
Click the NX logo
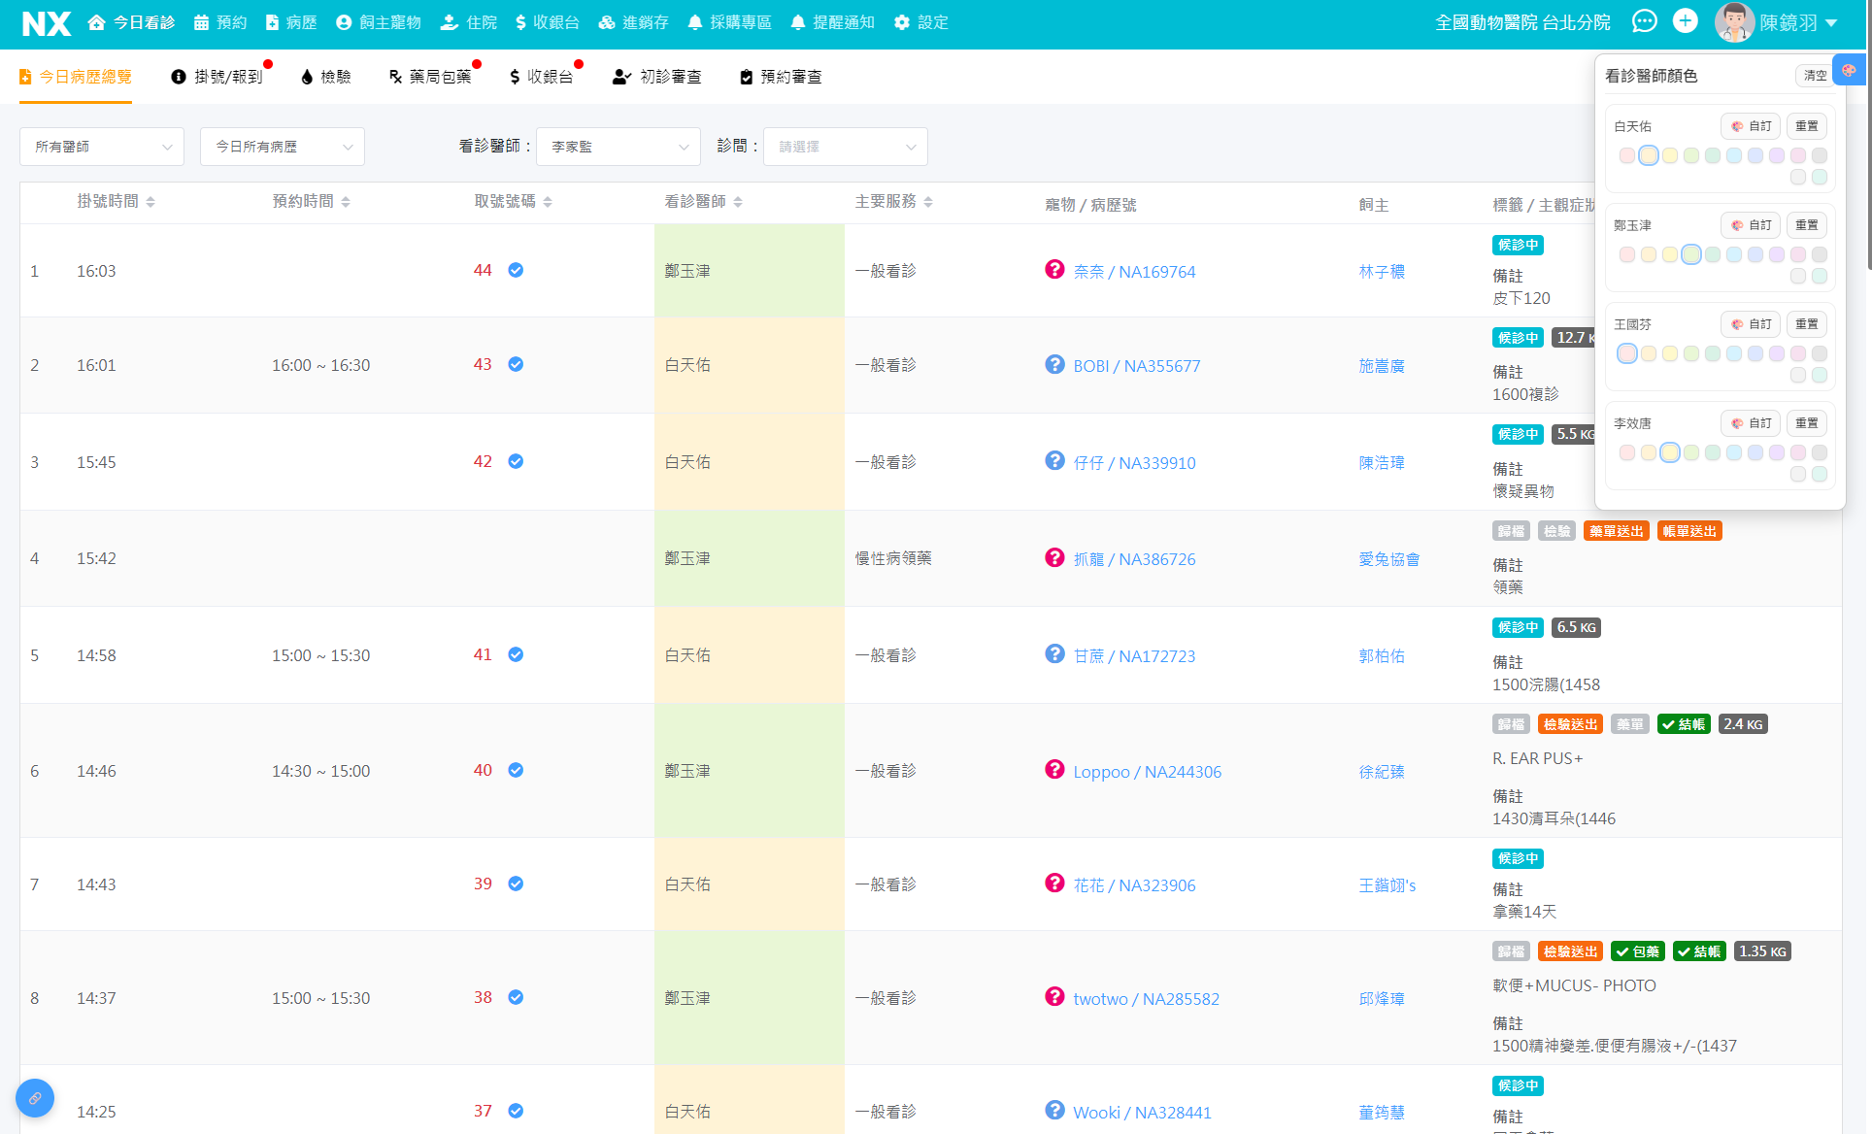(x=46, y=23)
